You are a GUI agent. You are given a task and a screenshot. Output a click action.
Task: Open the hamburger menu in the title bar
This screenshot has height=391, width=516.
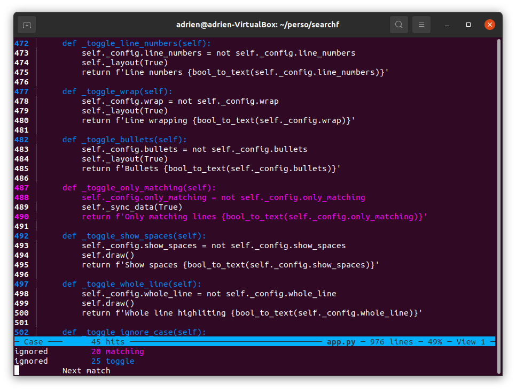[421, 24]
